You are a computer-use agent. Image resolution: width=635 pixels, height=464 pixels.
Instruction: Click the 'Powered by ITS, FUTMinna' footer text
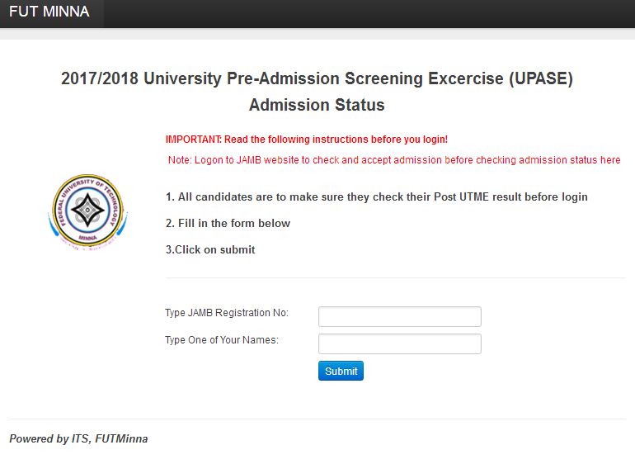click(x=78, y=439)
